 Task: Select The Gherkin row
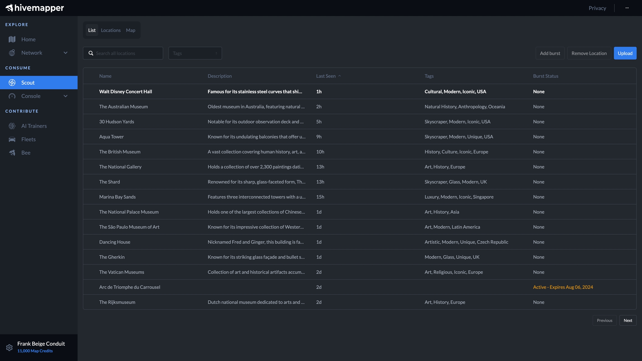359,257
